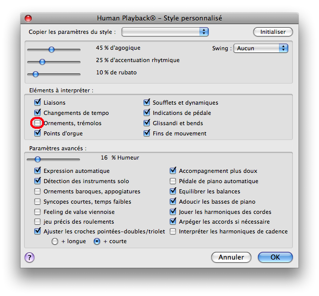The height and width of the screenshot is (296, 319).
Task: Select the '+ courte' radio button
Action: 97,242
